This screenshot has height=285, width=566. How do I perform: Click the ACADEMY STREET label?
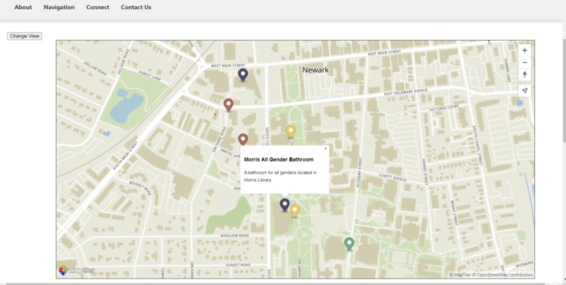[x=360, y=172]
